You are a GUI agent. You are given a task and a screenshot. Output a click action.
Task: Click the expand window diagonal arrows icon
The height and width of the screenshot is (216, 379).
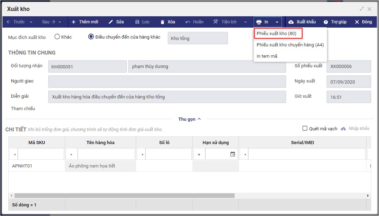point(362,9)
